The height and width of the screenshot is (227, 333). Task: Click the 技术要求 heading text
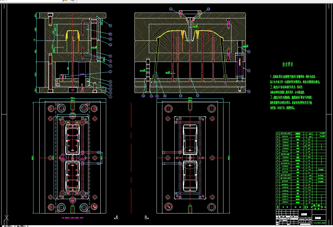point(288,64)
